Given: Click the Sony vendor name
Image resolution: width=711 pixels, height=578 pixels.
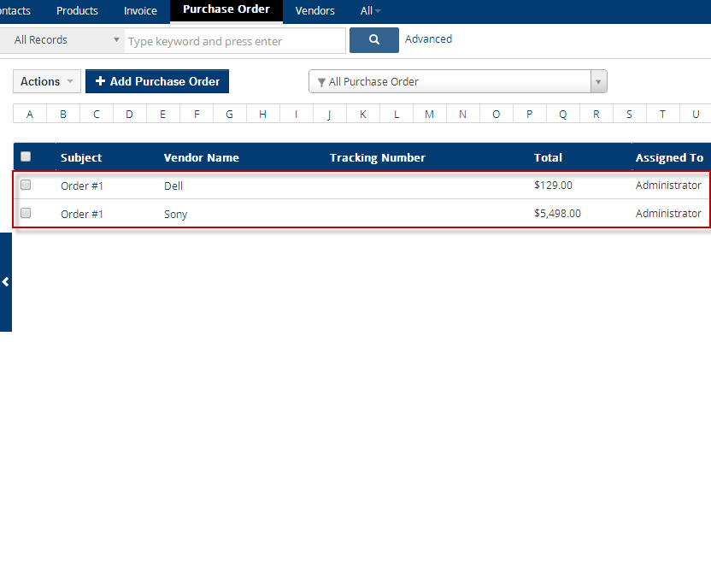Looking at the screenshot, I should pyautogui.click(x=175, y=214).
